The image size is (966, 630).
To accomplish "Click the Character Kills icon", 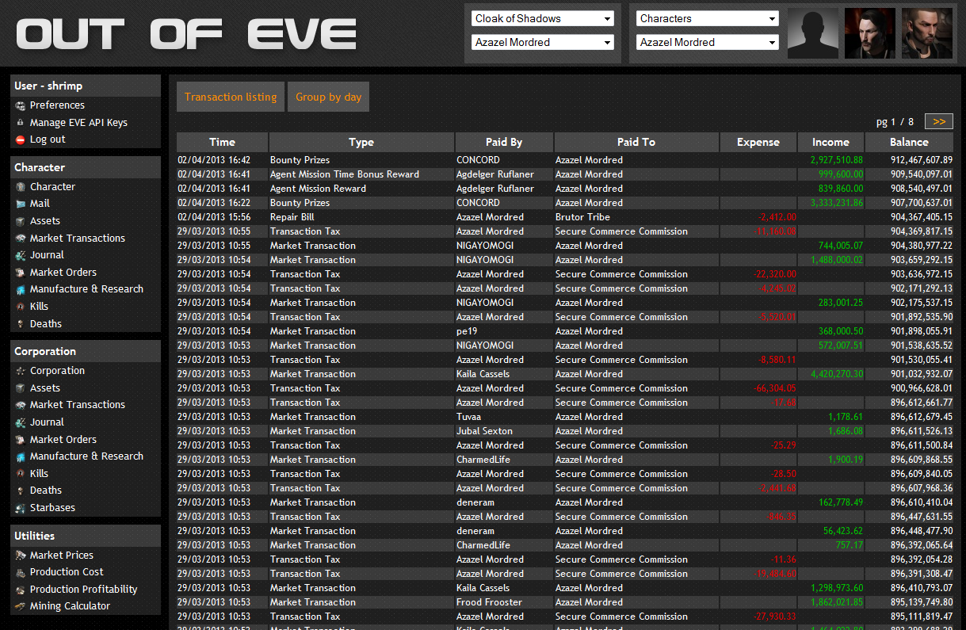I will coord(21,307).
